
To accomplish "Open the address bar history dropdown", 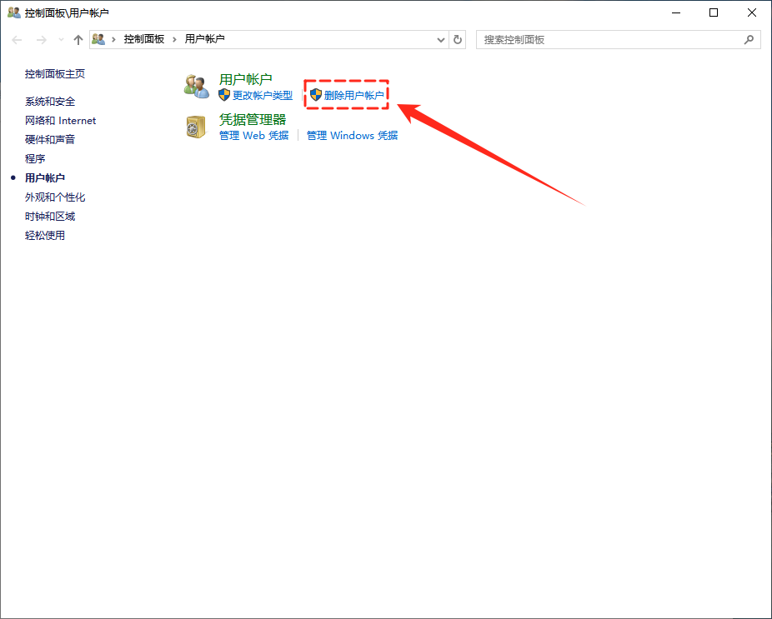I will coord(441,40).
